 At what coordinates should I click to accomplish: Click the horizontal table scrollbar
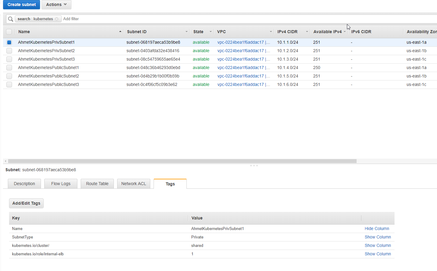click(180, 161)
